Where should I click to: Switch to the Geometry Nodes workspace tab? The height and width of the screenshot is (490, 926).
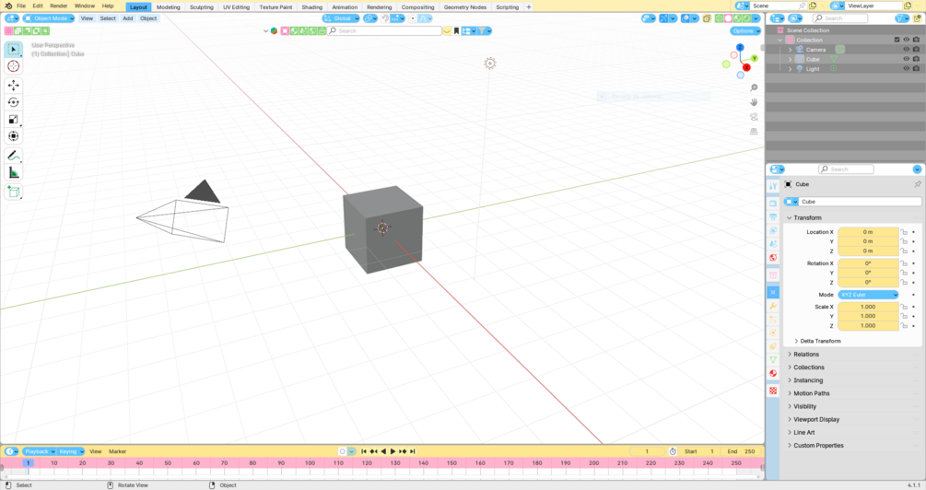click(x=464, y=7)
